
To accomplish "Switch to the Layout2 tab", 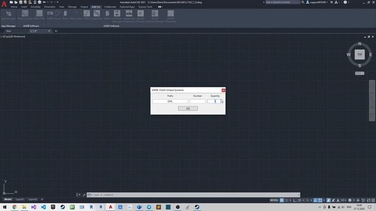I will click(33, 199).
